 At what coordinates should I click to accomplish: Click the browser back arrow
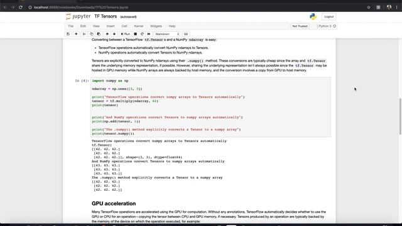pos(5,8)
